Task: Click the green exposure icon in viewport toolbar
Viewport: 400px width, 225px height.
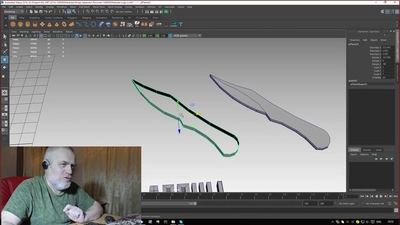Action: (x=144, y=36)
